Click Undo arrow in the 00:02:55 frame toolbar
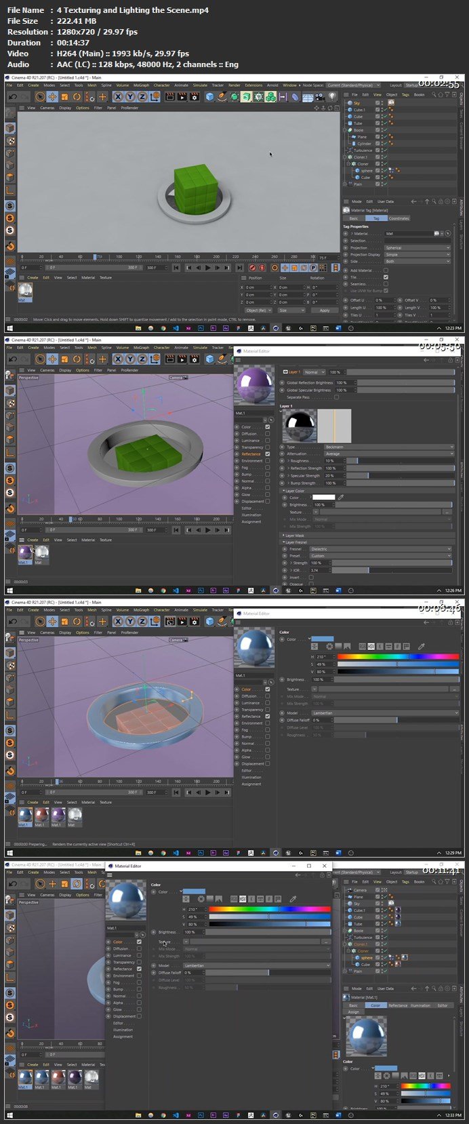Viewport: 469px width, 1124px height. (12, 97)
